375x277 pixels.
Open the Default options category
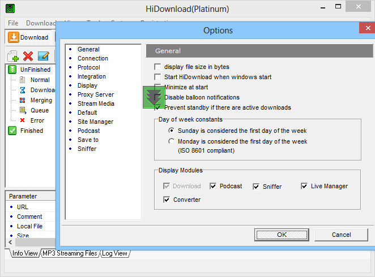[87, 112]
